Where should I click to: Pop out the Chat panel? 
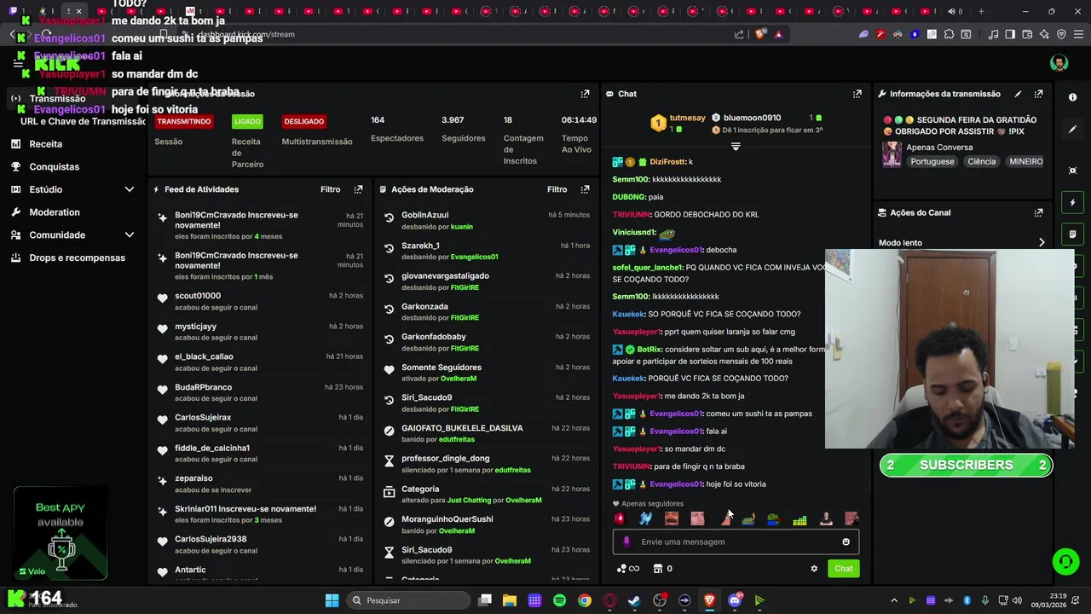click(857, 94)
